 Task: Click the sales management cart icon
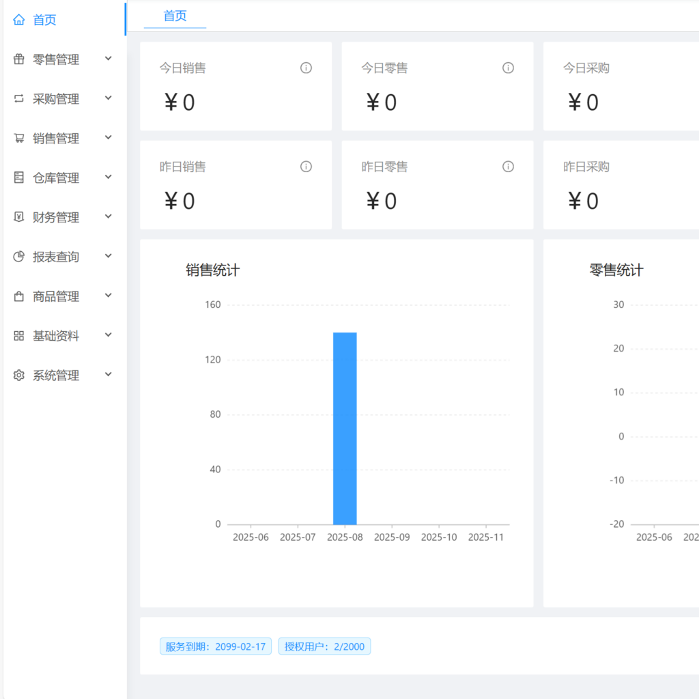coord(19,139)
